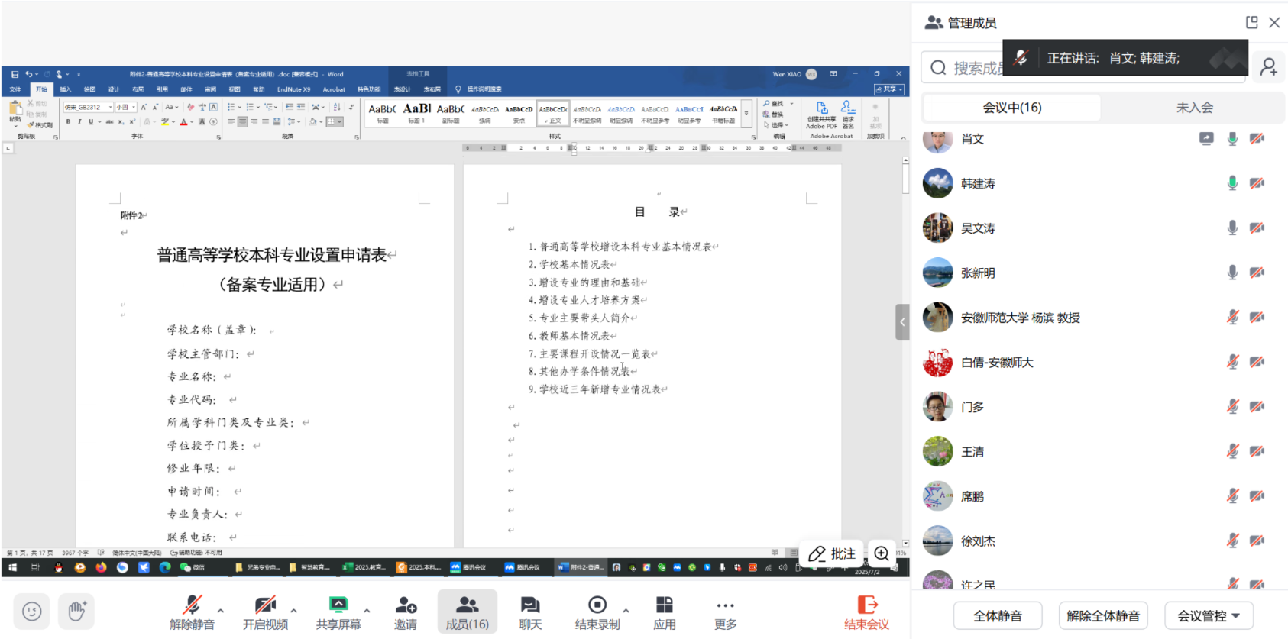The height and width of the screenshot is (639, 1288).
Task: Click the 全体静音 button
Action: [997, 615]
